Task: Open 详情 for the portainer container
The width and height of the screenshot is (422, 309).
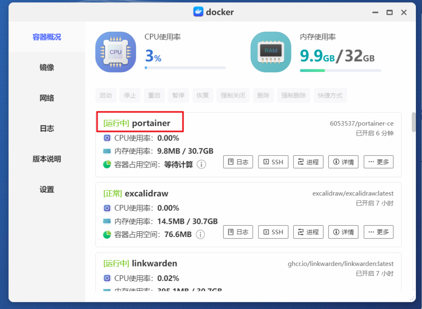Action: coord(343,162)
